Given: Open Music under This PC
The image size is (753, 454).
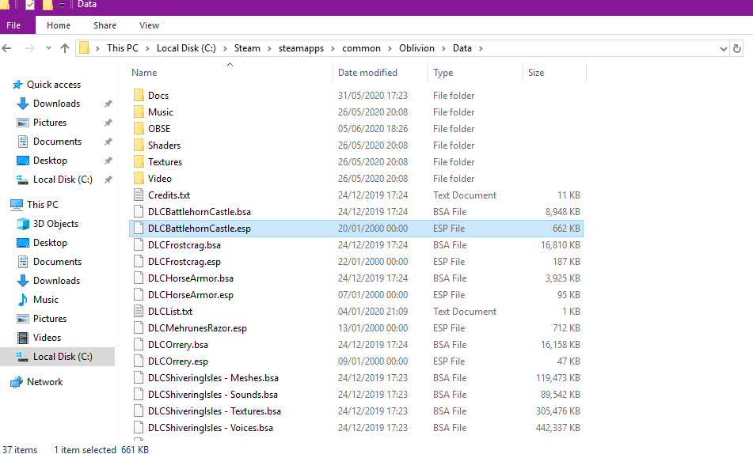Looking at the screenshot, I should tap(46, 300).
